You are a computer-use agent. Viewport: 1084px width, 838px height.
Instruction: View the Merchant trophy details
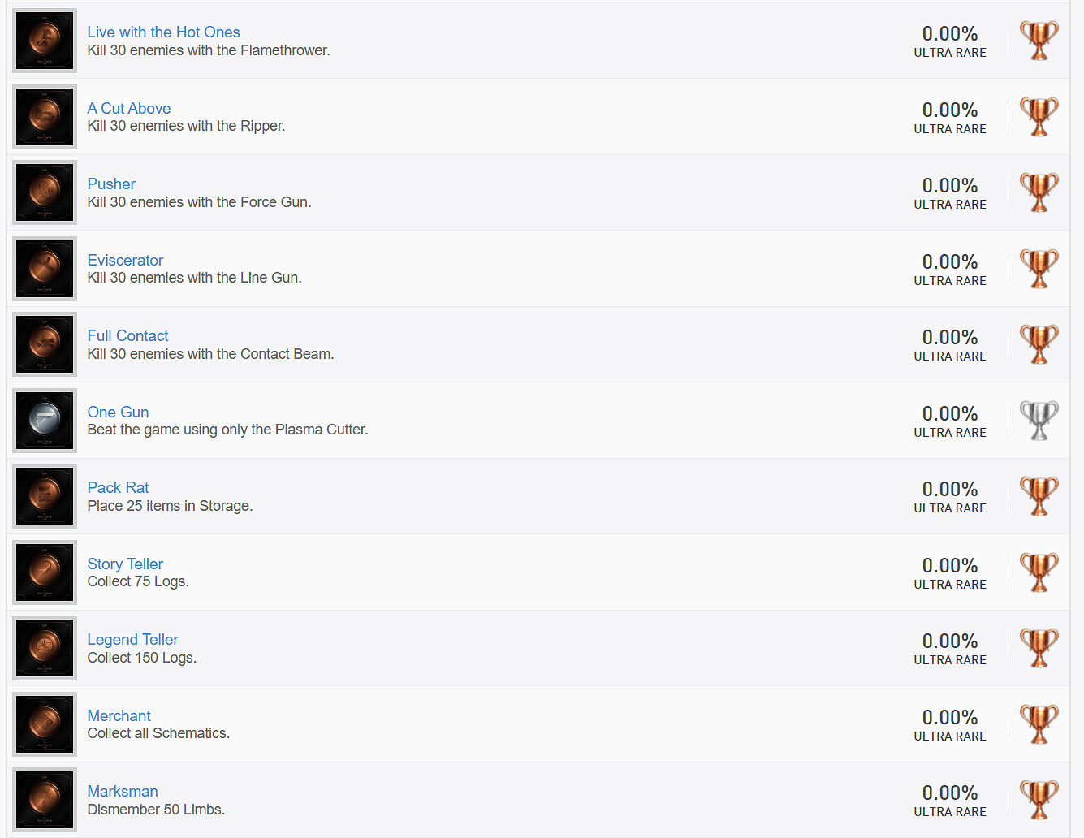[119, 716]
